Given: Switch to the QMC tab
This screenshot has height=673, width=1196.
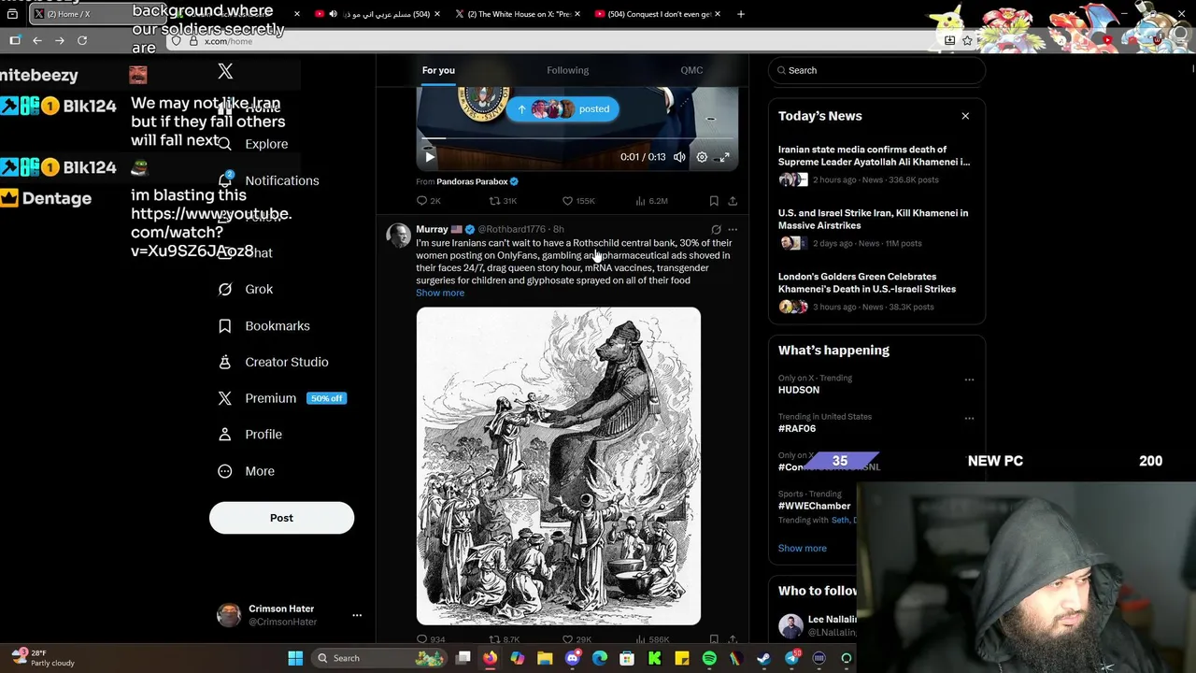Looking at the screenshot, I should tap(691, 70).
